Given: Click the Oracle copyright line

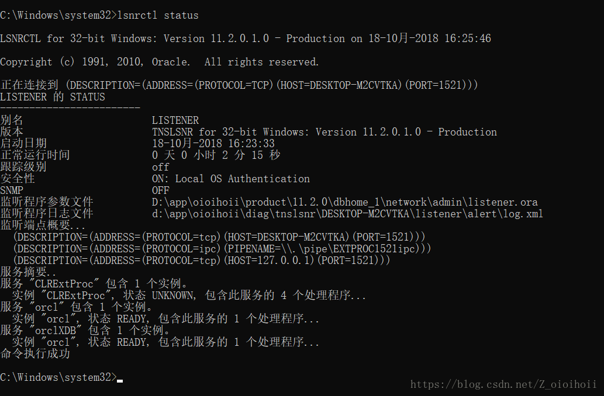Looking at the screenshot, I should pos(159,62).
